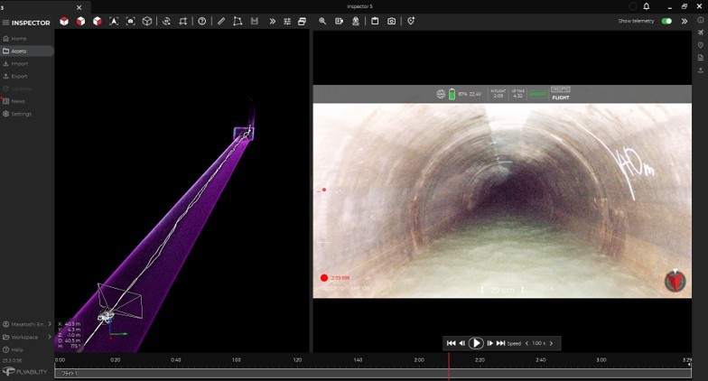Open the notification bell
Image resolution: width=708 pixels, height=381 pixels.
[x=647, y=6]
